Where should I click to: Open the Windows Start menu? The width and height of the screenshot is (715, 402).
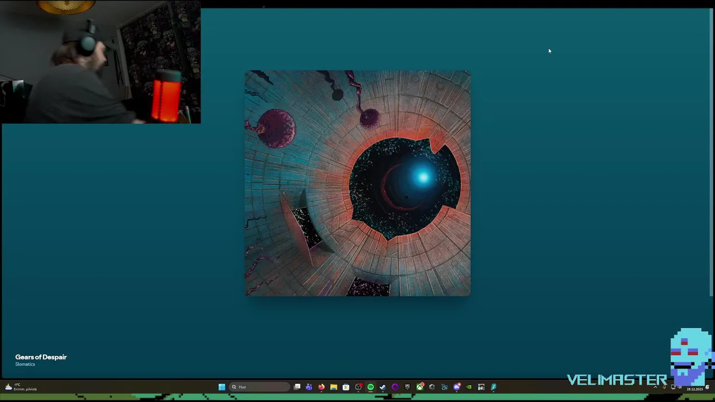[x=222, y=387]
